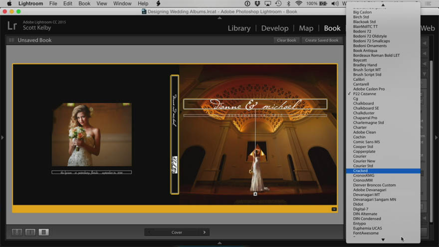Click the battery status icon
The image size is (439, 247).
(x=323, y=3)
